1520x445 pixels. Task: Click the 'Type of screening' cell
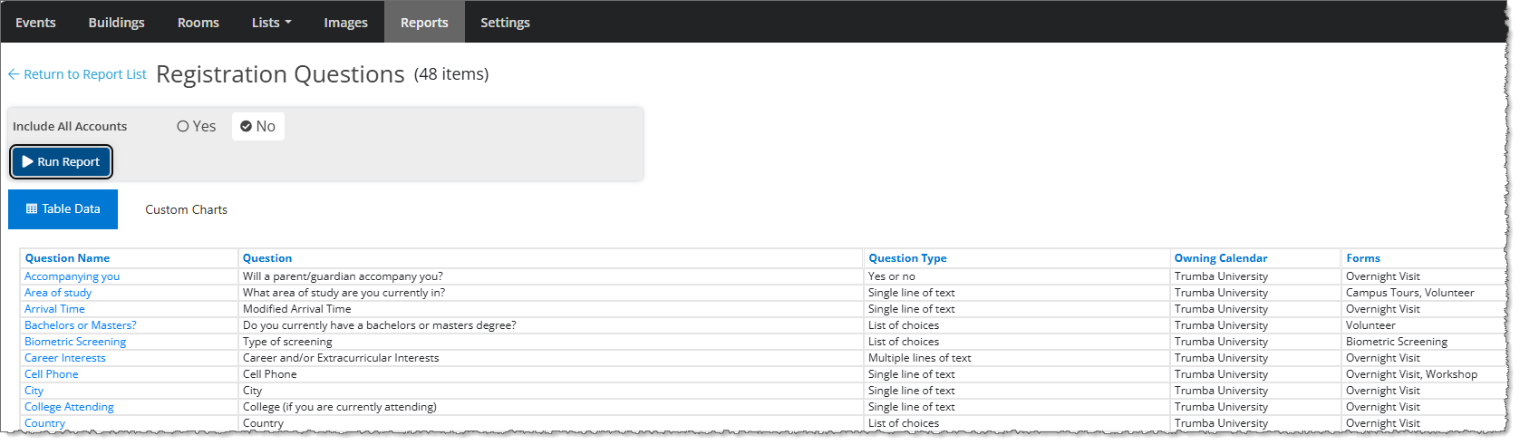tap(287, 342)
